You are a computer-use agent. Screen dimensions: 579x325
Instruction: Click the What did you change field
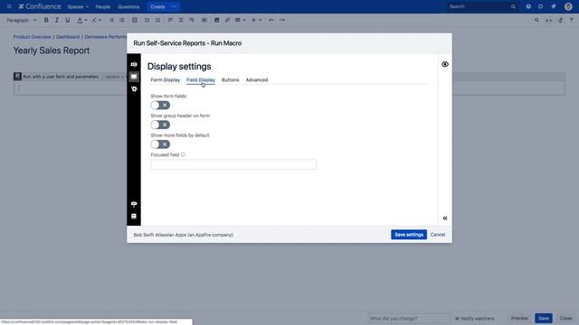[x=409, y=319]
